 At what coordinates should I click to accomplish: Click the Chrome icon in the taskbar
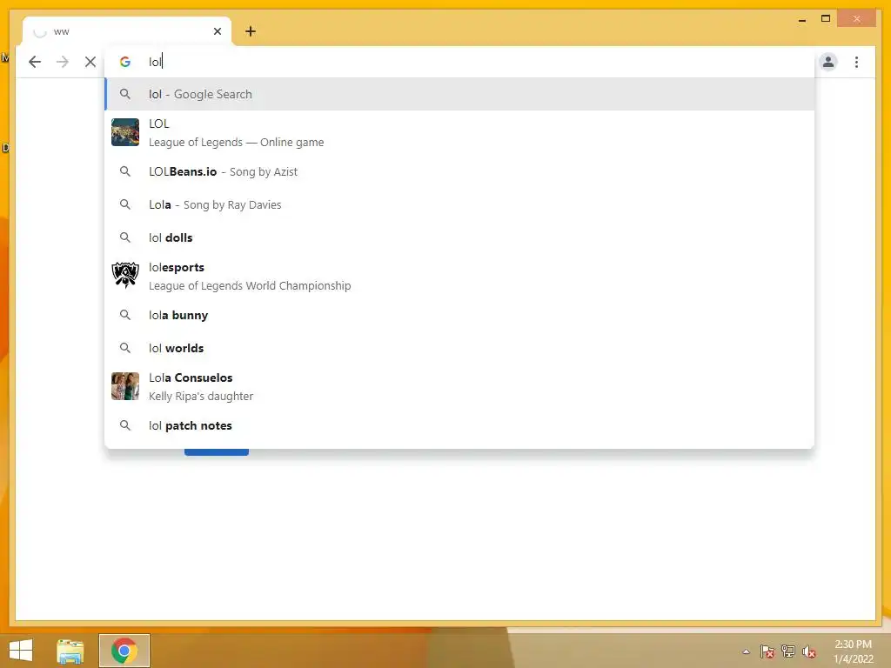click(x=124, y=651)
